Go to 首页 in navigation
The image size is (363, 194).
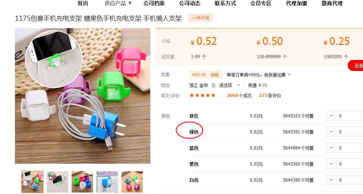click(x=83, y=3)
